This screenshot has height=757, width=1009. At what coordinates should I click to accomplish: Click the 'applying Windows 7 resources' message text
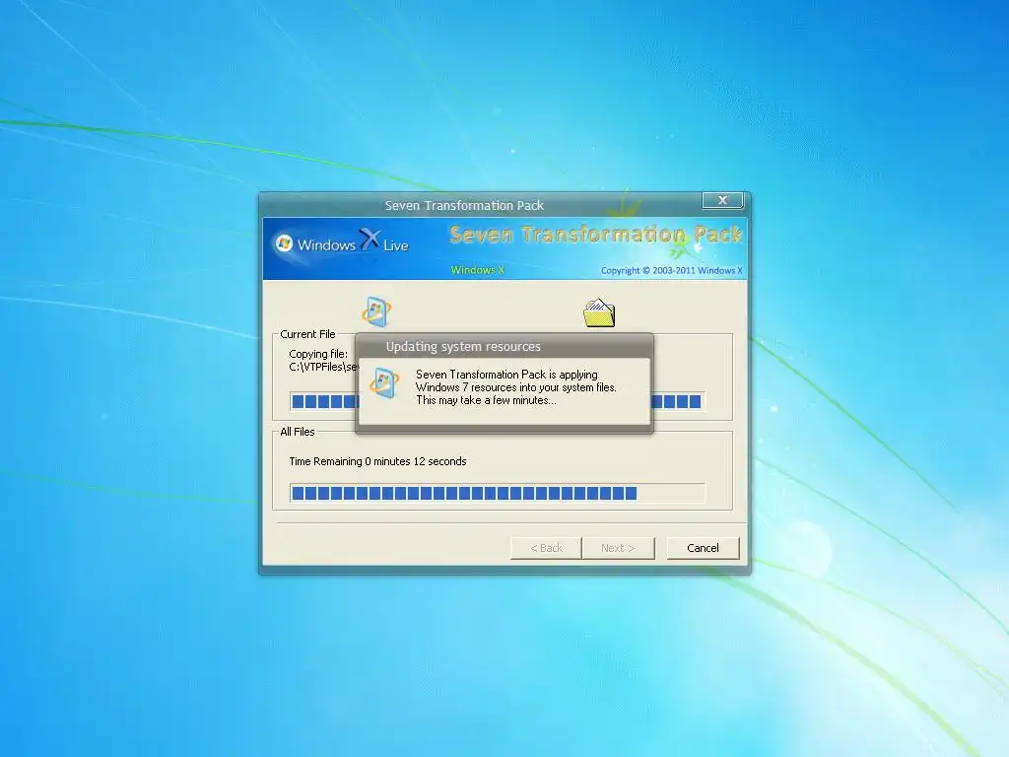(x=516, y=386)
